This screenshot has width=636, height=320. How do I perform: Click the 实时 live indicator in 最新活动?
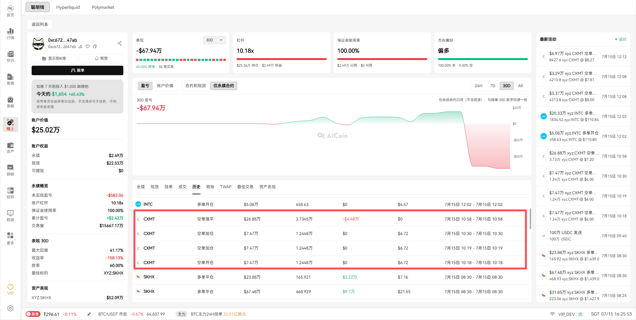pos(621,39)
